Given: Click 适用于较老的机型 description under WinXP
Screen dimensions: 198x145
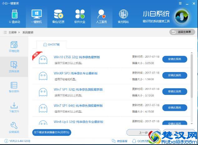Looking at the screenshot, I should click(x=66, y=80).
